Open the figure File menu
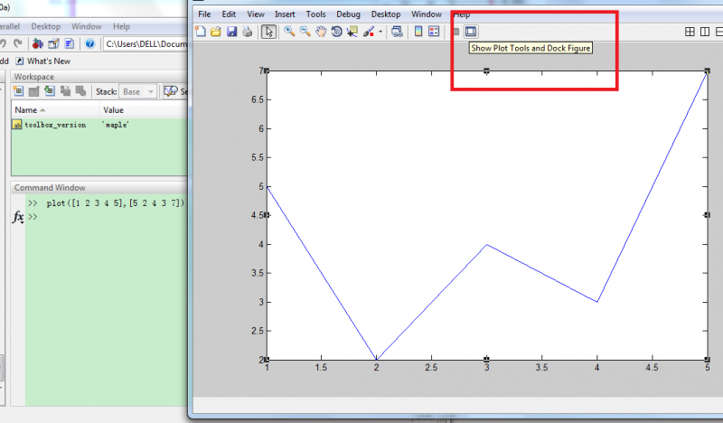The image size is (723, 423). [204, 14]
